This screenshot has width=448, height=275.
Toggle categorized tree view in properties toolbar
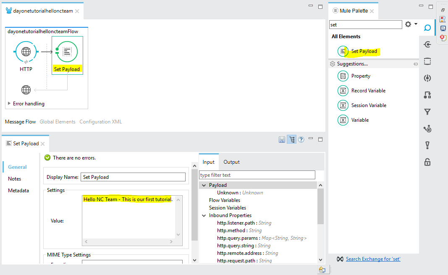[x=291, y=139]
